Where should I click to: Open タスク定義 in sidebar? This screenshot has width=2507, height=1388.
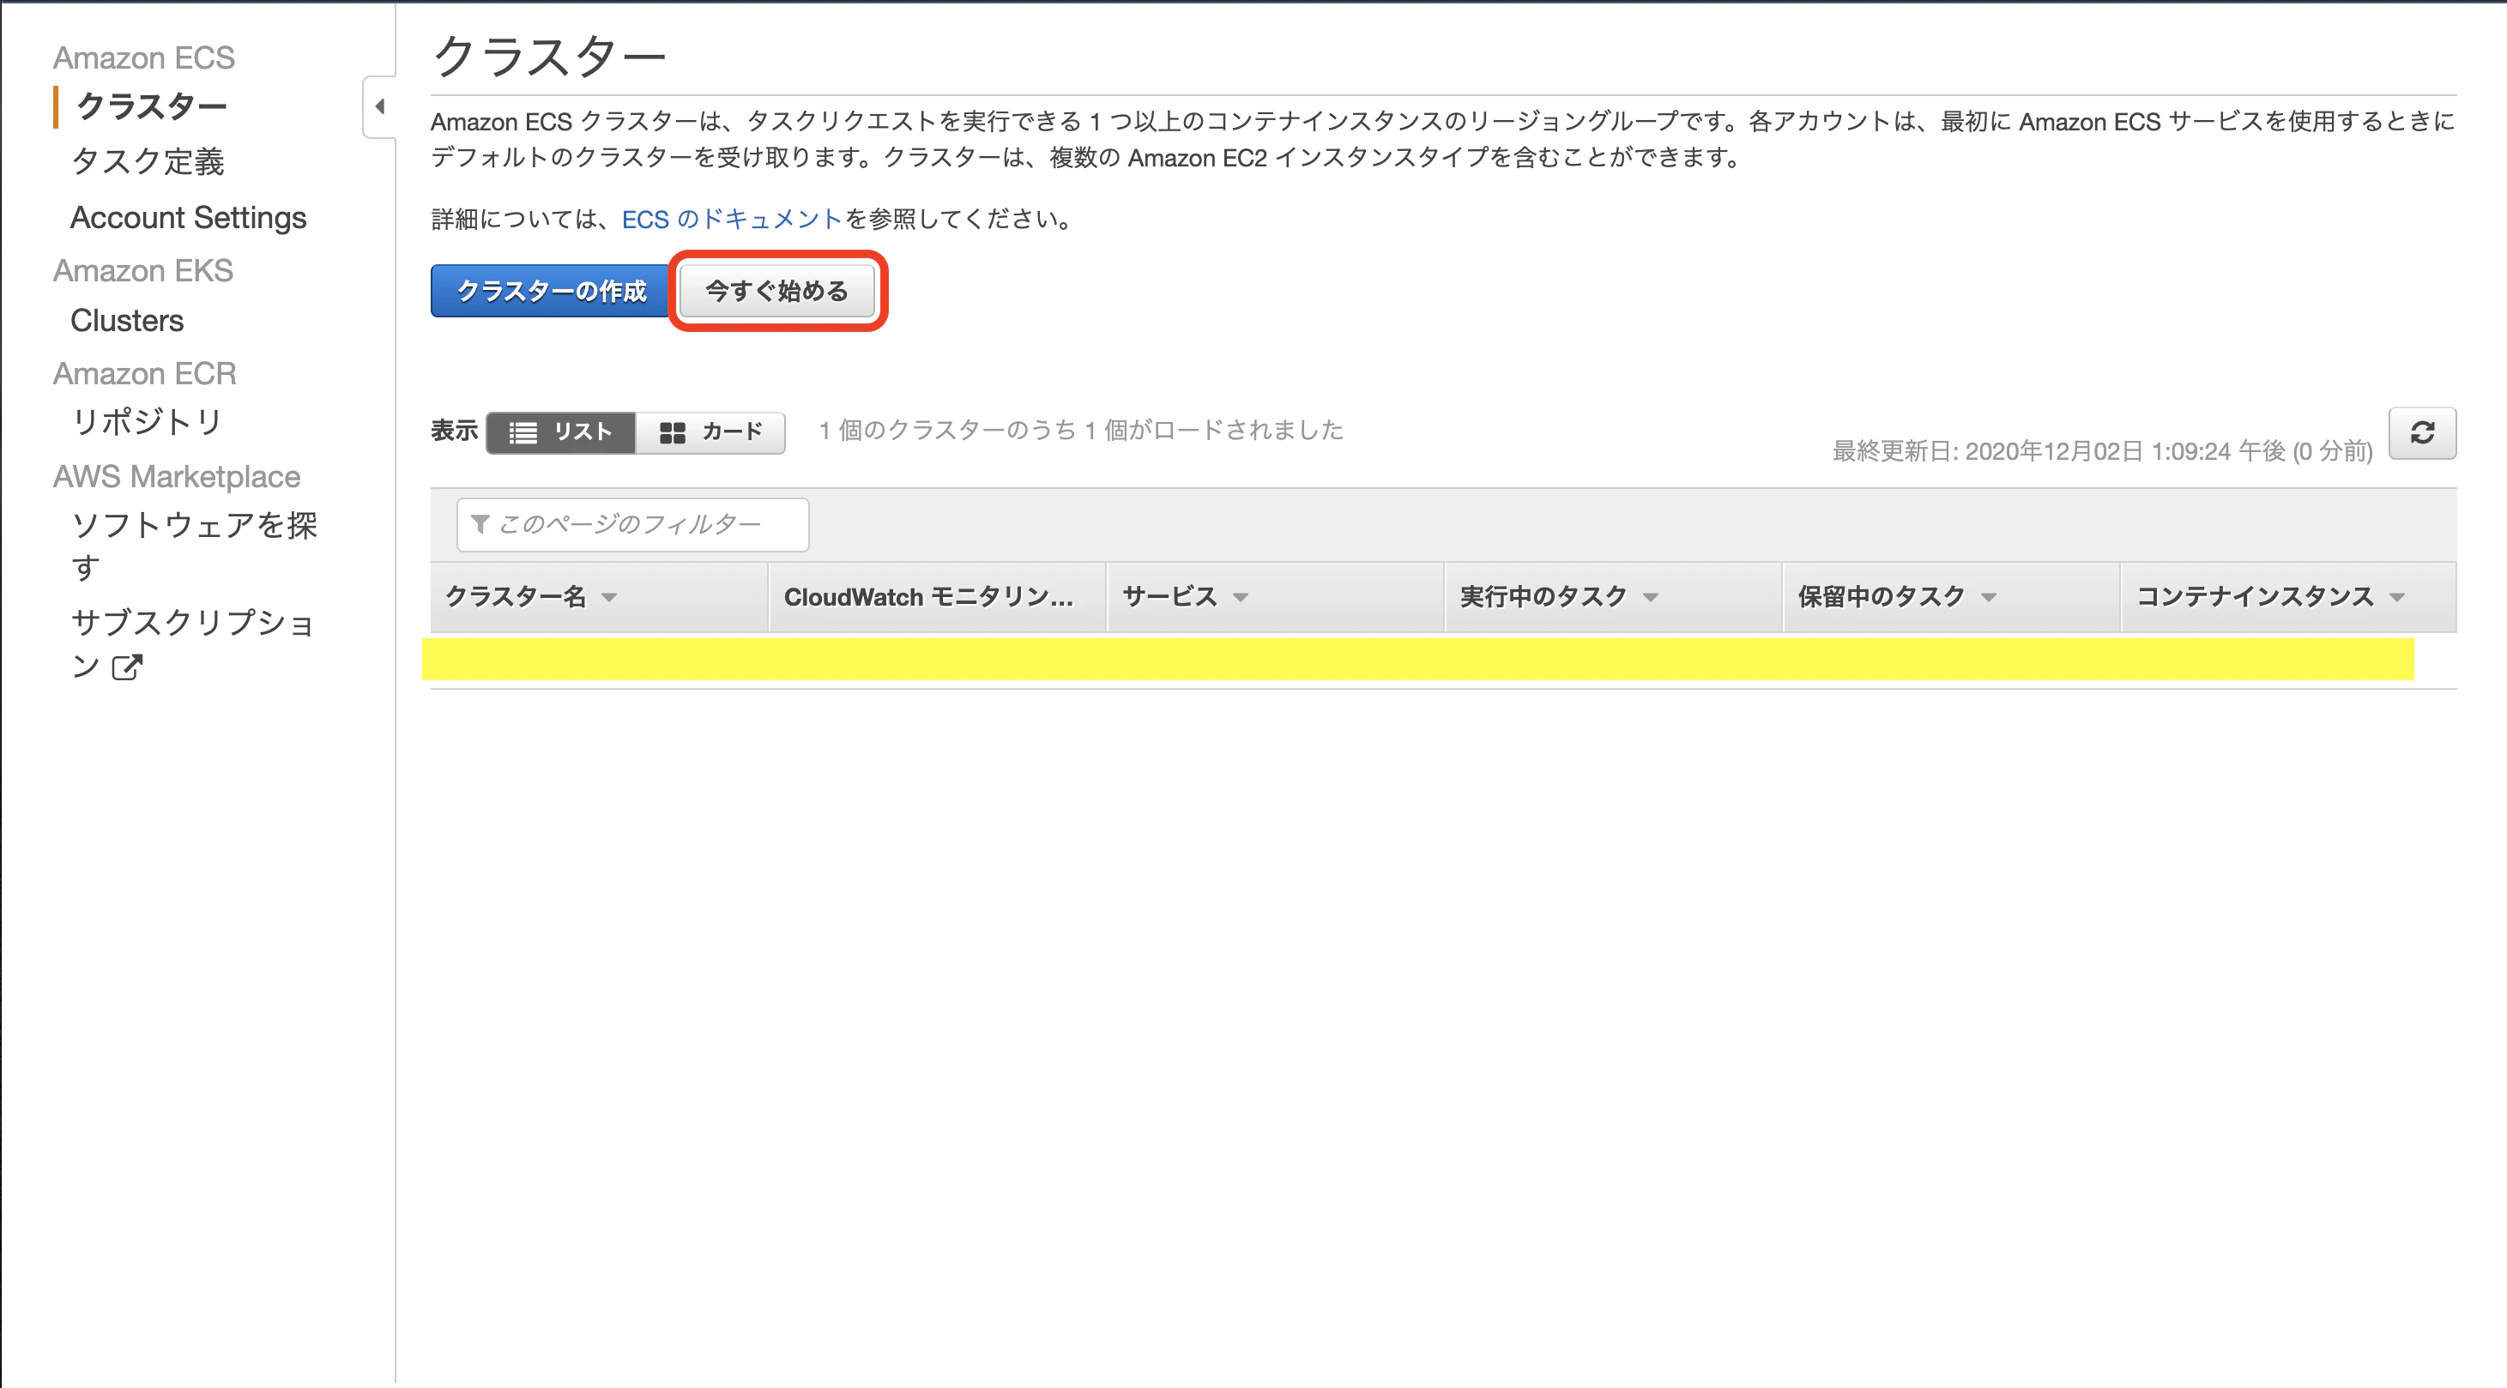click(148, 161)
